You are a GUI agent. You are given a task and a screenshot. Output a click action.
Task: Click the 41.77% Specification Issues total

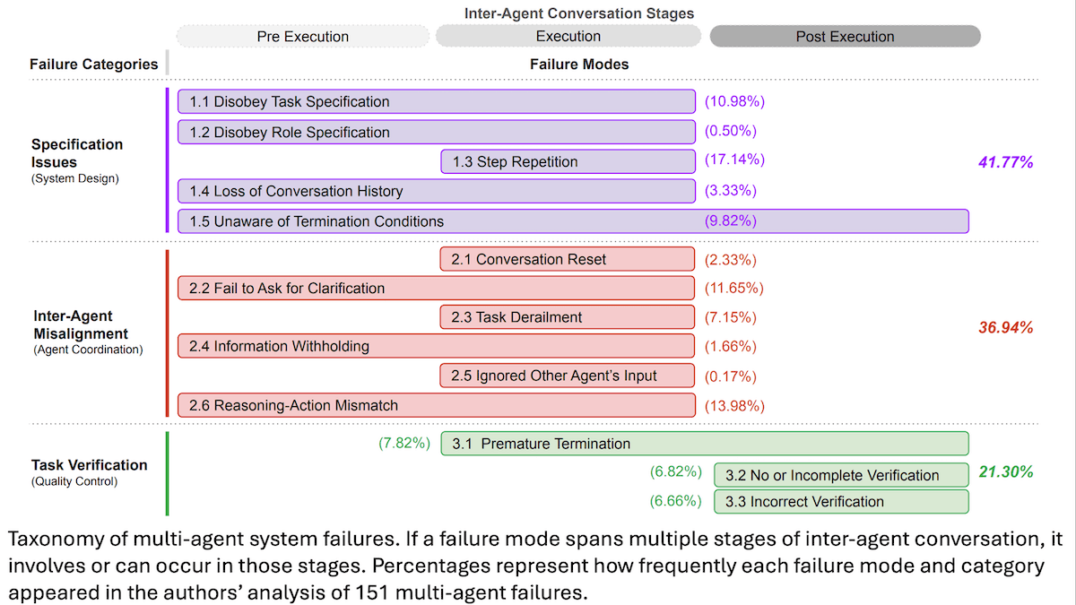coord(1006,162)
